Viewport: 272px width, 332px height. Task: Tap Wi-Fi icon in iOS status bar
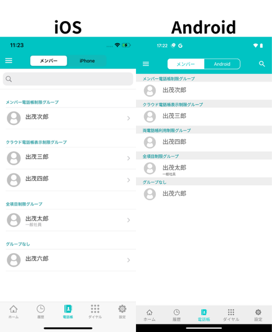coord(117,45)
